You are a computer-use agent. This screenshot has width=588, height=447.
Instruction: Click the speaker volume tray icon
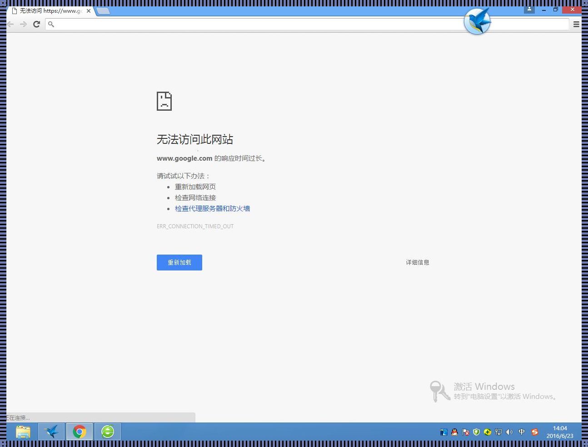point(509,432)
